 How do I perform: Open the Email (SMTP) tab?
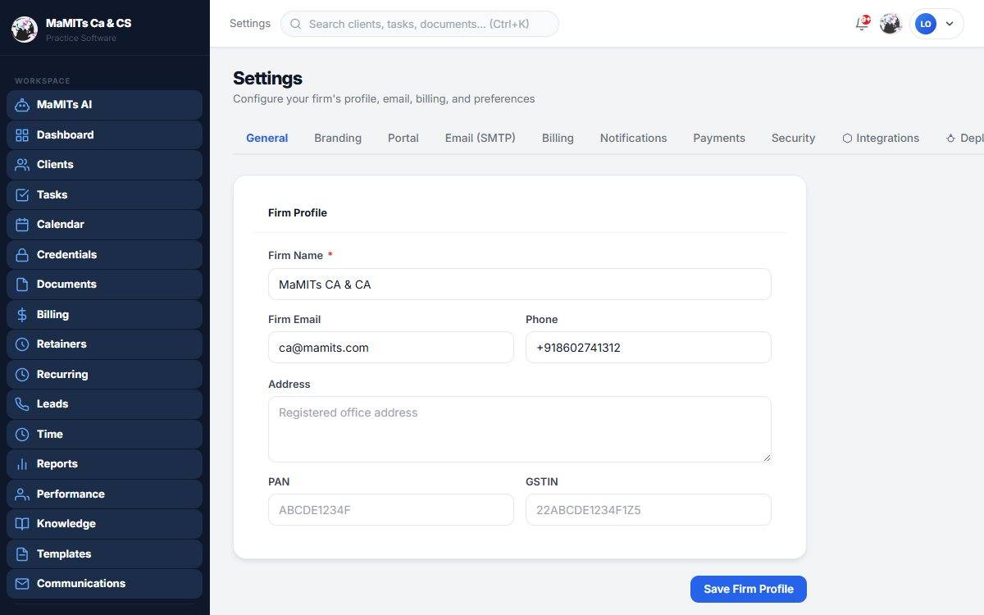(x=481, y=138)
